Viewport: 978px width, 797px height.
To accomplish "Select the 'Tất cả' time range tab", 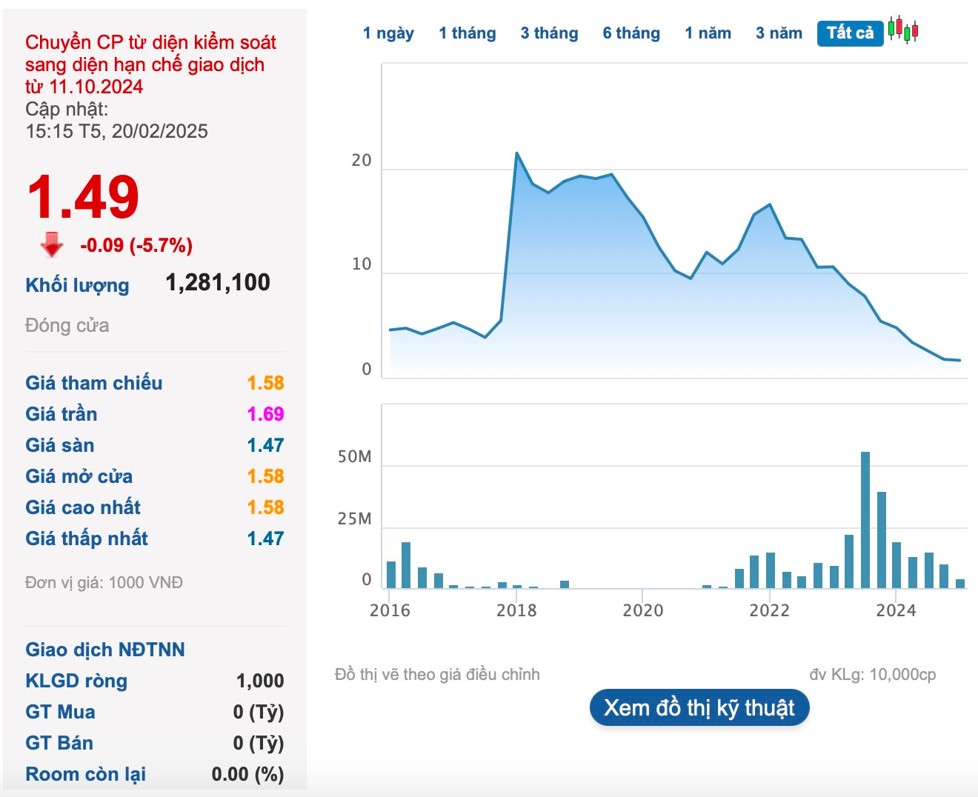I will [851, 33].
